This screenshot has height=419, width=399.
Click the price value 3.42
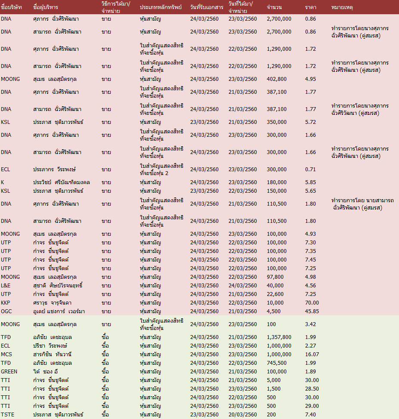click(310, 324)
